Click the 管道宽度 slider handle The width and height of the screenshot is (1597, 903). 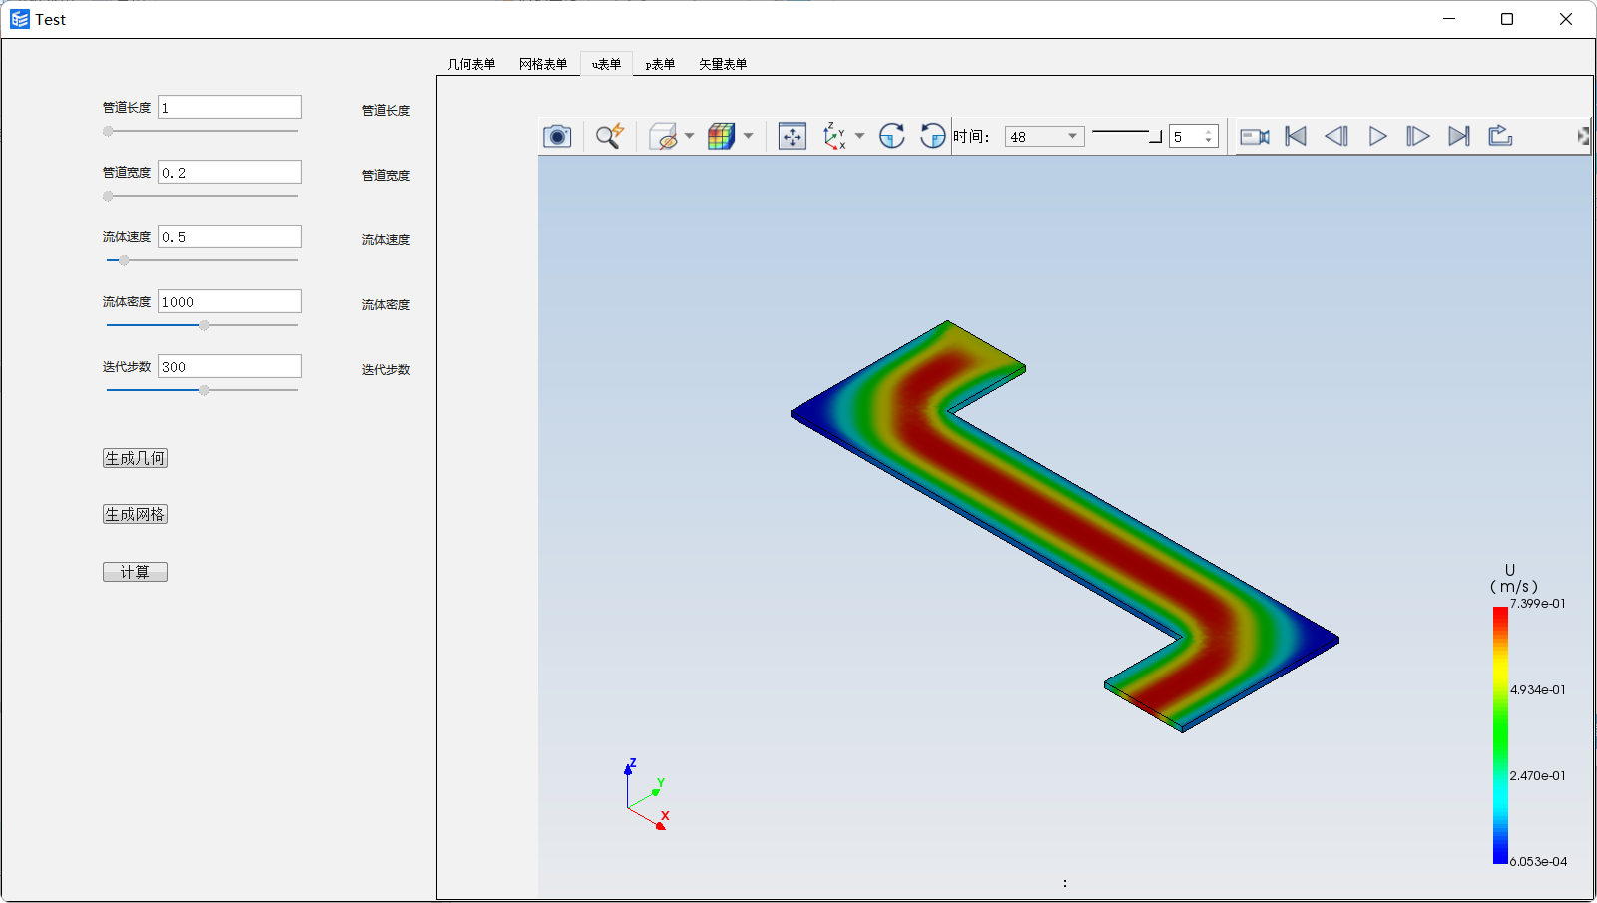(x=108, y=196)
